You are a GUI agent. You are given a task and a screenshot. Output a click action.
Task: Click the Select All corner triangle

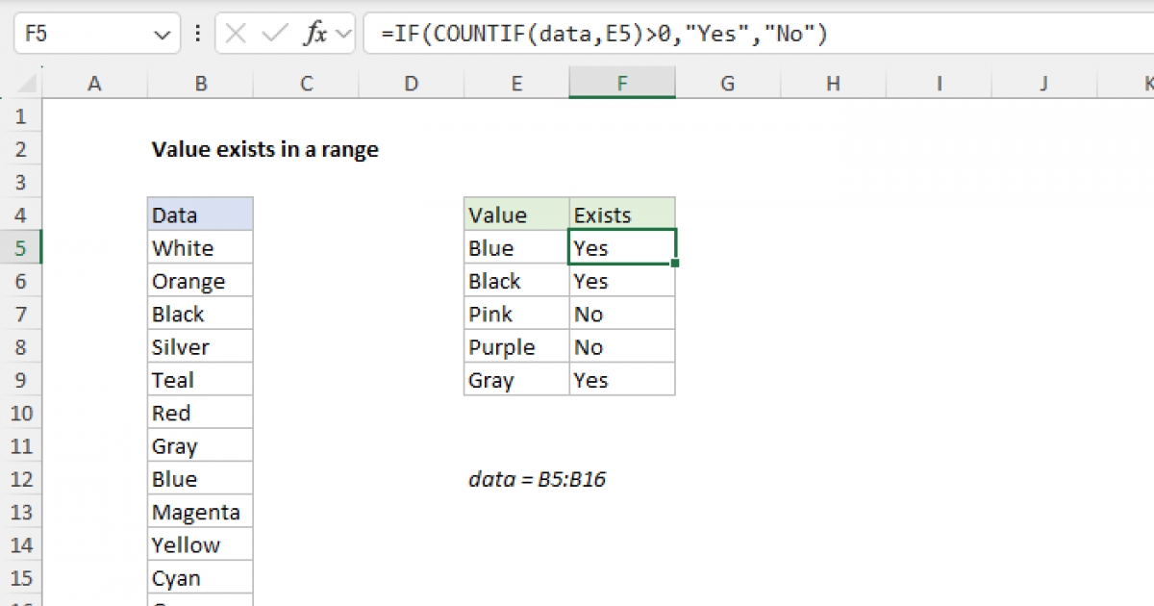pyautogui.click(x=21, y=85)
